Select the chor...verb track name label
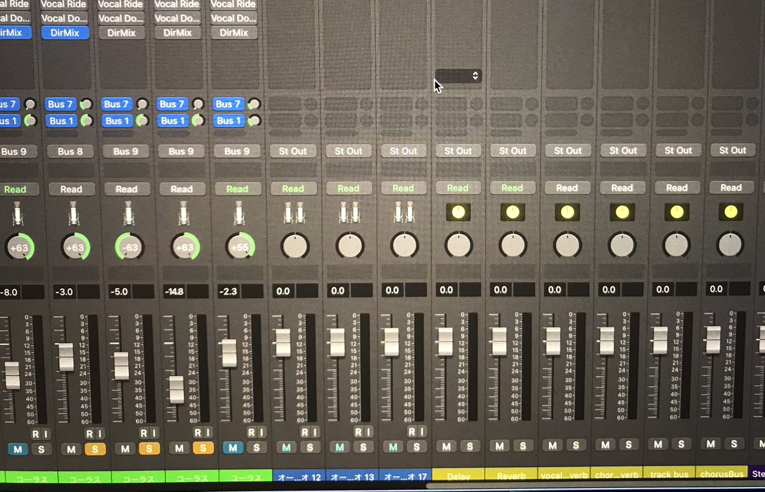The height and width of the screenshot is (492, 765). tap(618, 474)
